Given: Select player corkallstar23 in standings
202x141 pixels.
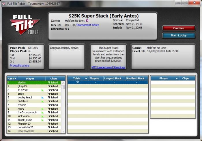Looking at the screenshot, I should (x=34, y=127).
